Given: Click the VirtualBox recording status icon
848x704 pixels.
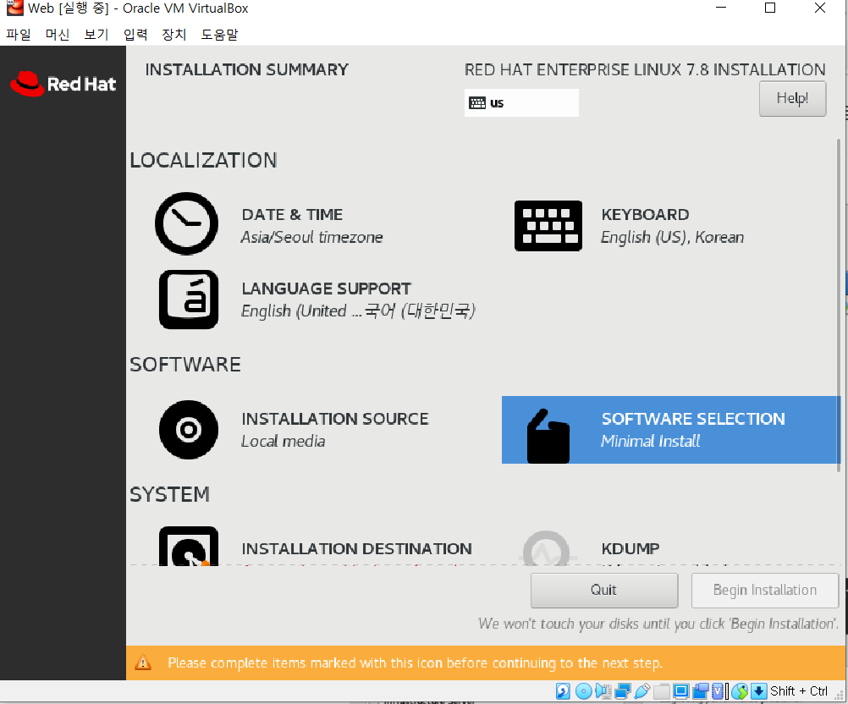Looking at the screenshot, I should [x=701, y=691].
